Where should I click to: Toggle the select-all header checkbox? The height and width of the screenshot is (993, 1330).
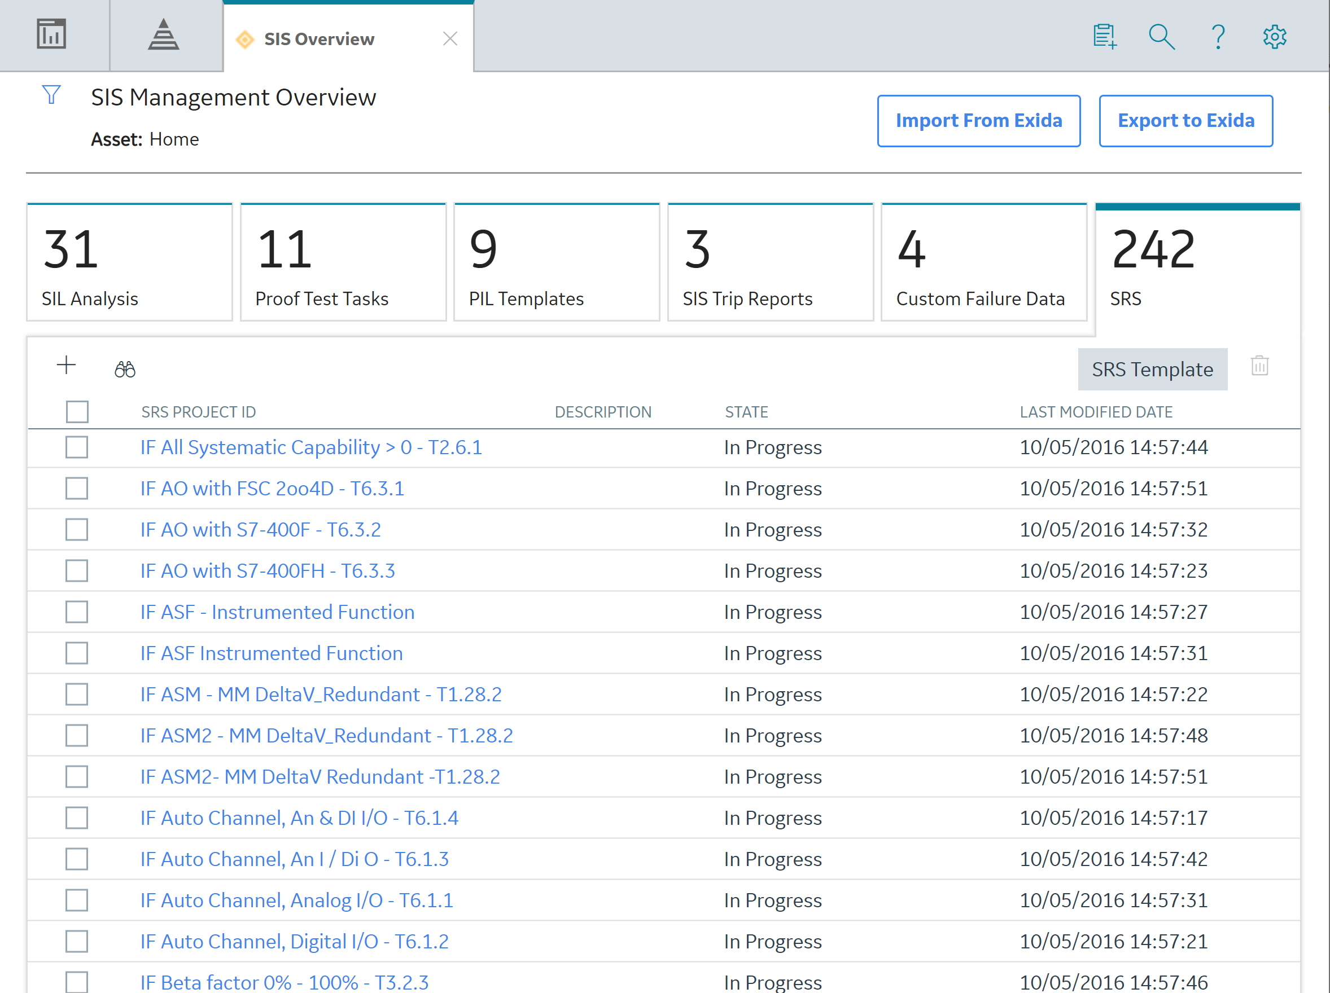pyautogui.click(x=77, y=412)
